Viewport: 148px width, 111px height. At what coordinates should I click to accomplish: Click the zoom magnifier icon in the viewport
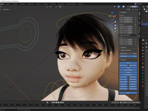115,22
